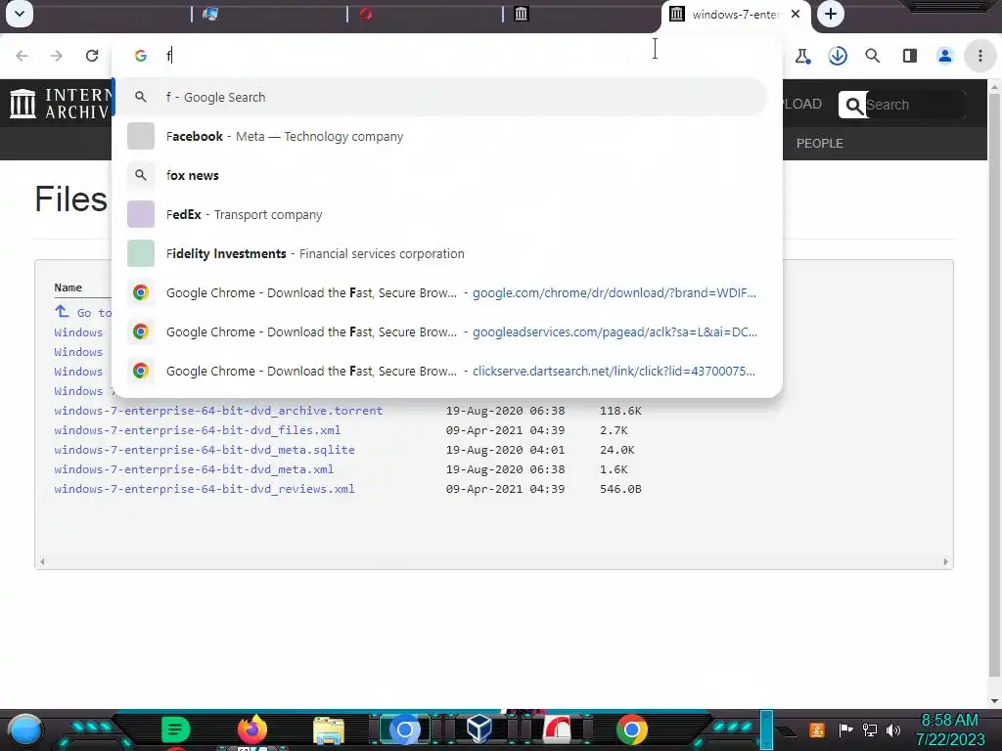Click the orange tray icon
Image resolution: width=1002 pixels, height=751 pixels.
tap(817, 729)
